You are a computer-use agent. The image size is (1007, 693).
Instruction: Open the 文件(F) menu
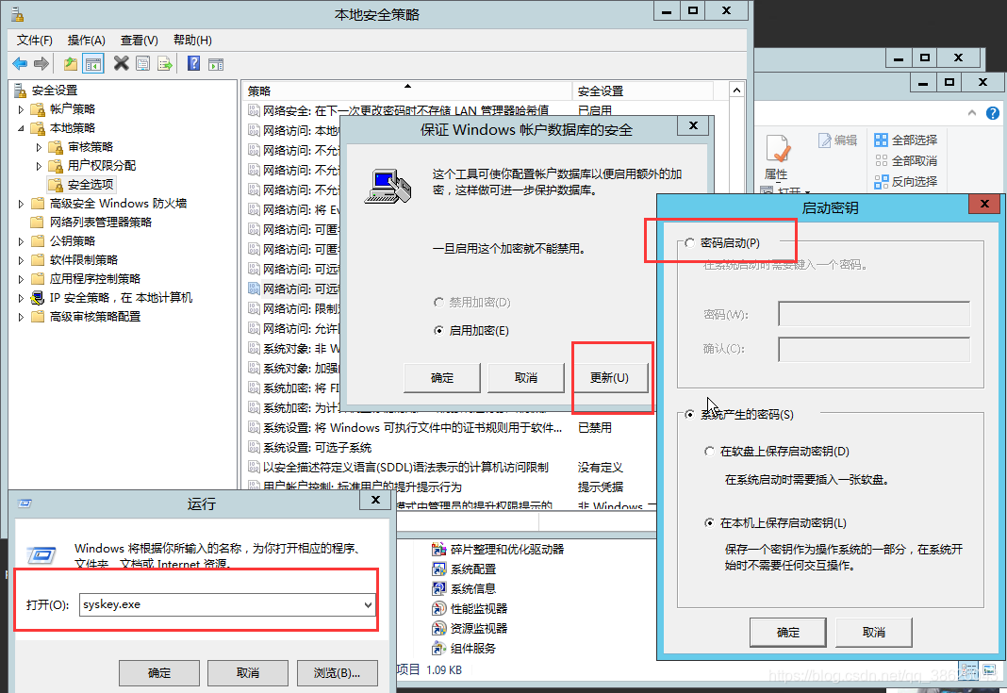pos(35,40)
